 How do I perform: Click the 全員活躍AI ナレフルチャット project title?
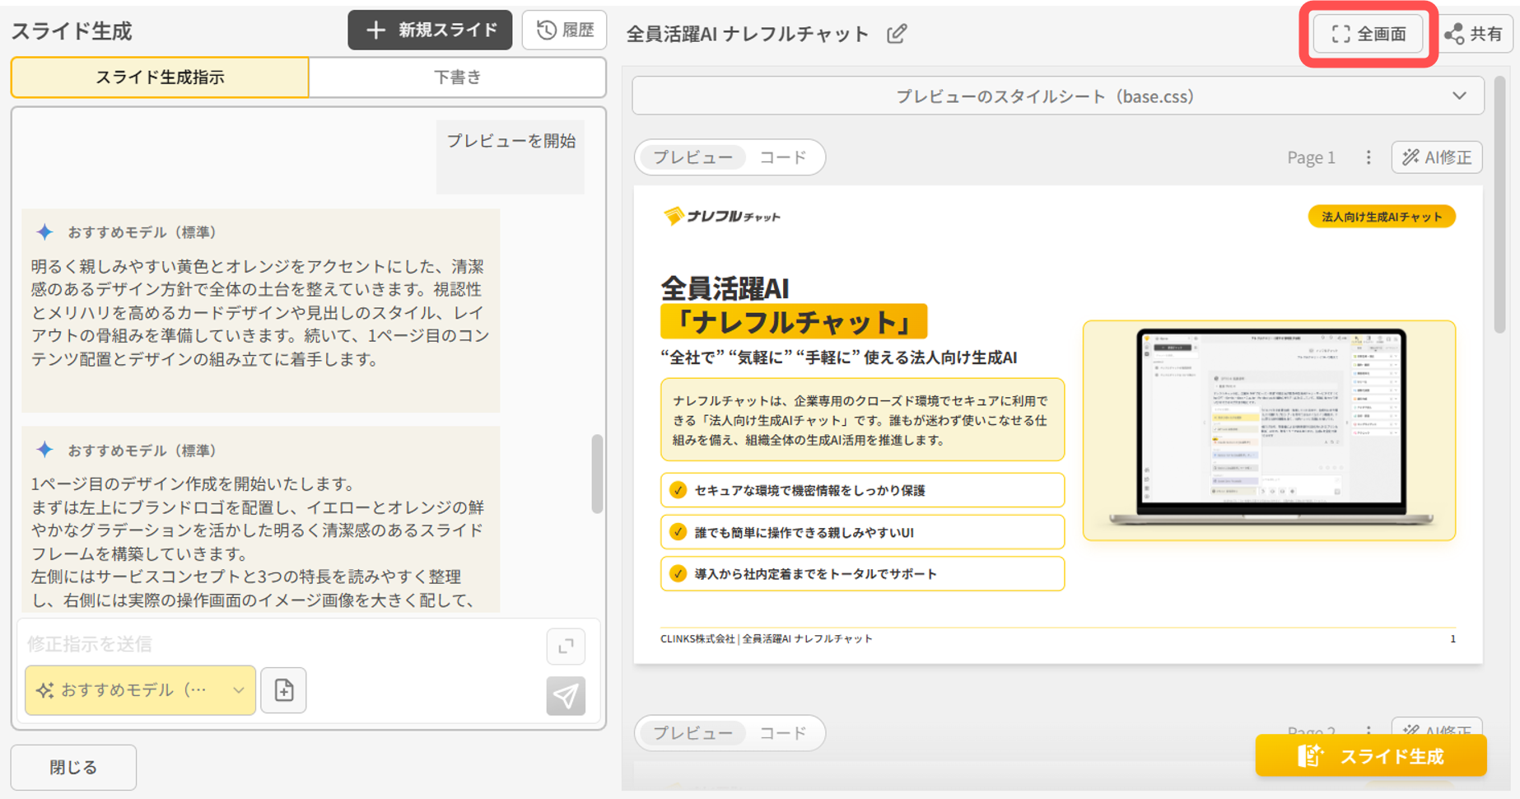tap(748, 34)
